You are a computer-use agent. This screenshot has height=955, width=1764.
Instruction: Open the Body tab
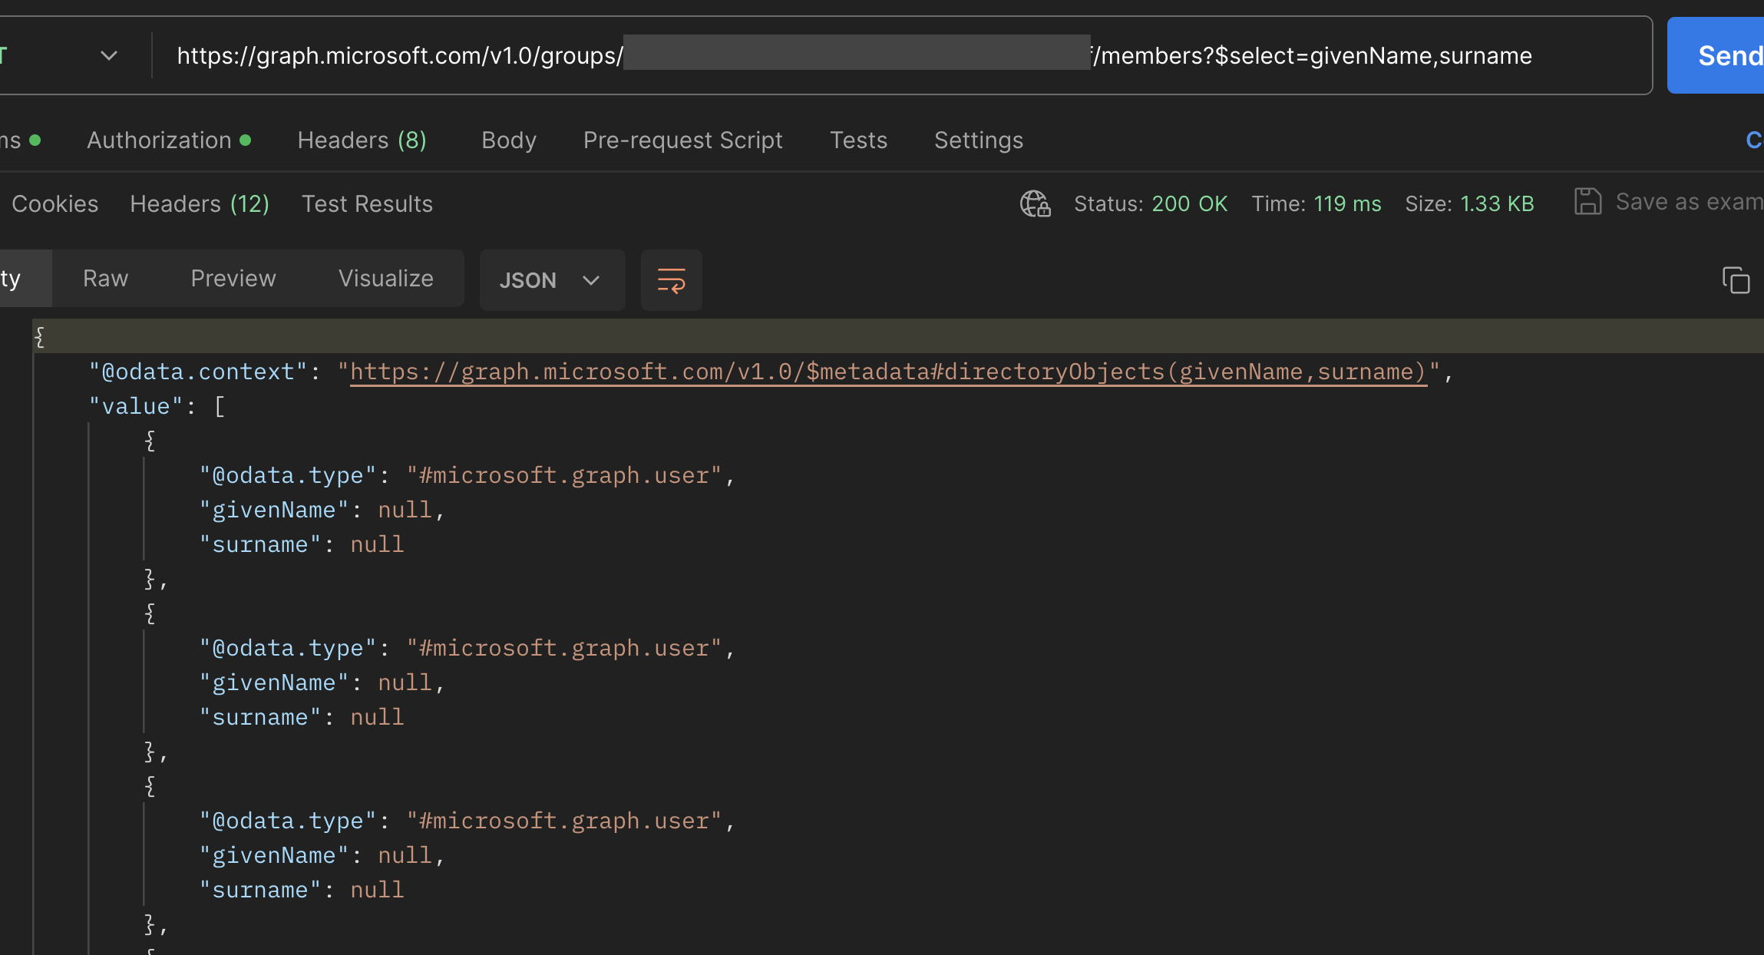click(508, 140)
